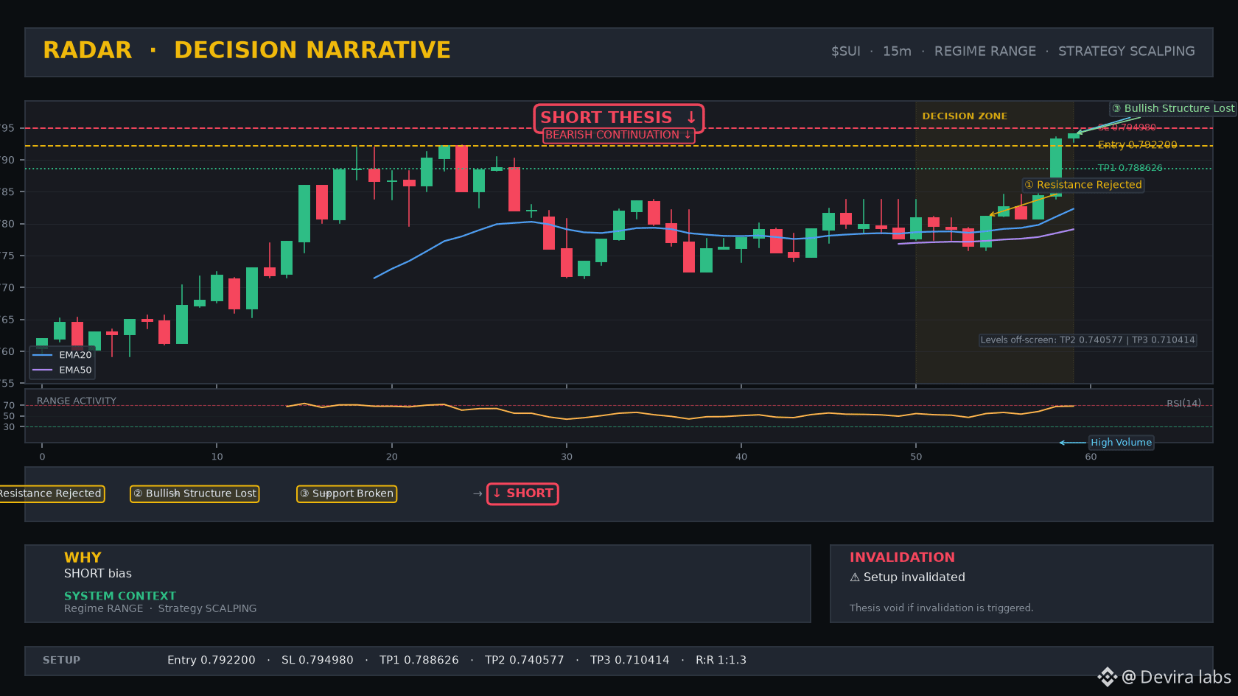Select REGIME RANGE in the header

pyautogui.click(x=985, y=52)
